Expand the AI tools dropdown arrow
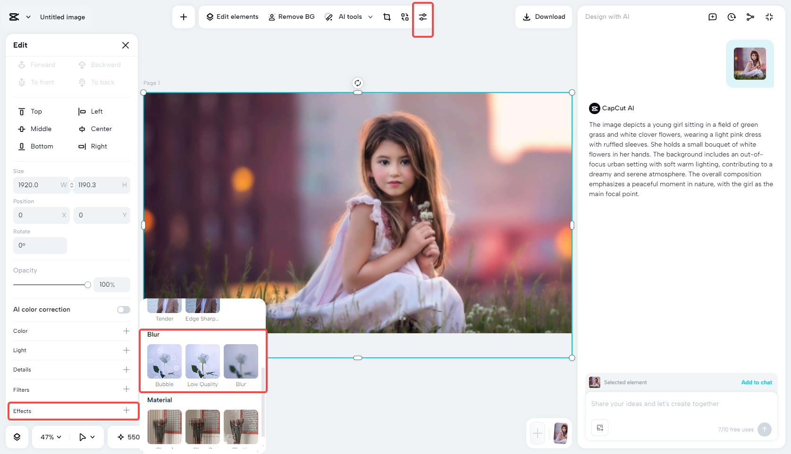 click(x=371, y=17)
